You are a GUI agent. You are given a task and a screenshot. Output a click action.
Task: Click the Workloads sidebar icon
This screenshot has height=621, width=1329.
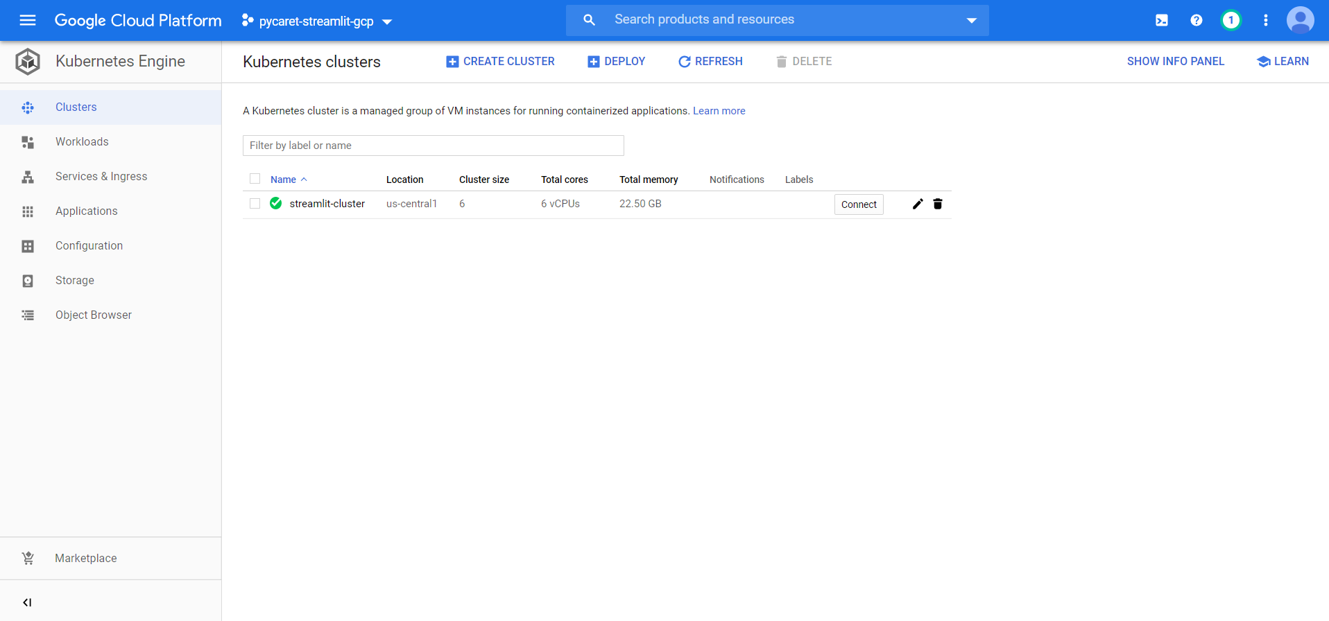(28, 142)
